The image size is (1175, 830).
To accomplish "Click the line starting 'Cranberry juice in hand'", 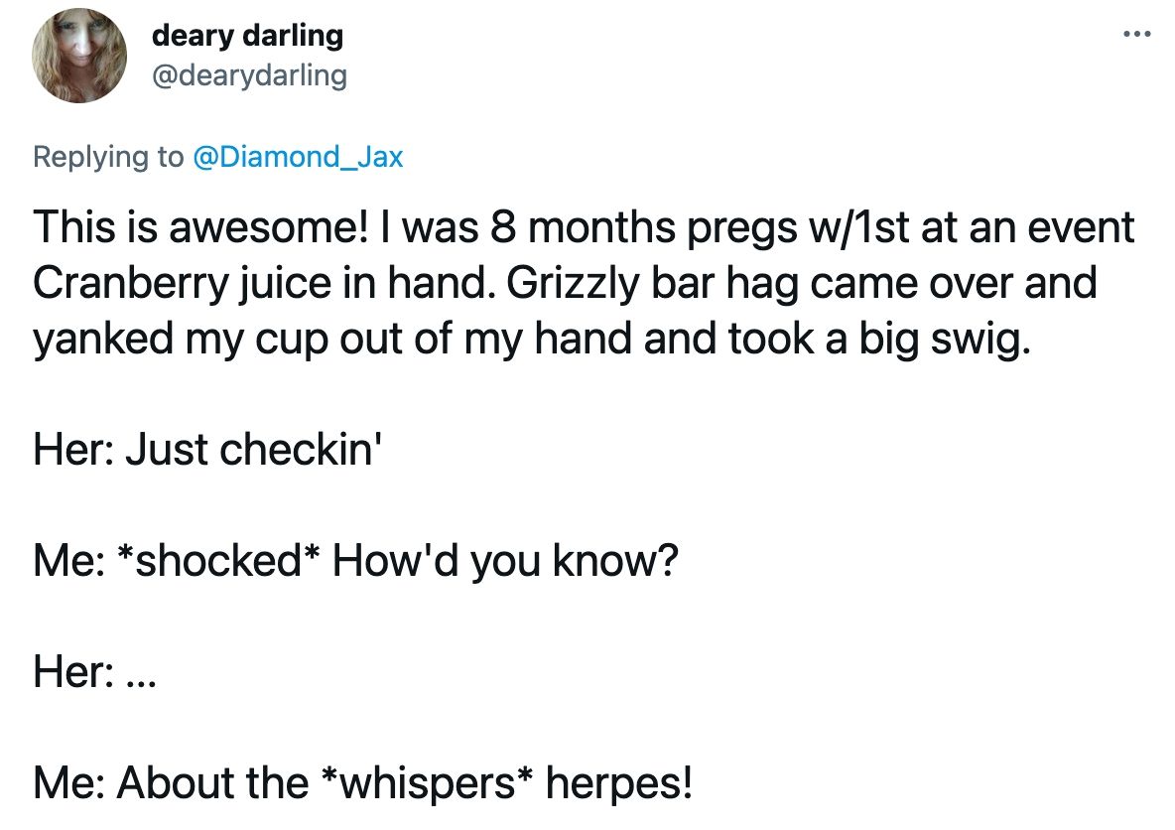I will 565,283.
